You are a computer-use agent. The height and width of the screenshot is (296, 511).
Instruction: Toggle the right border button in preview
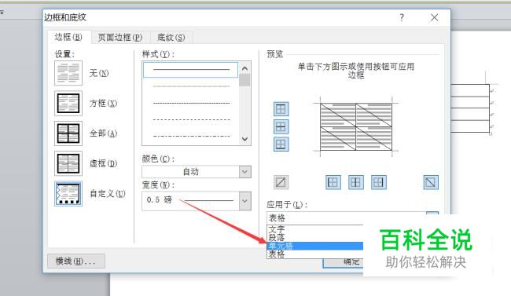379,182
